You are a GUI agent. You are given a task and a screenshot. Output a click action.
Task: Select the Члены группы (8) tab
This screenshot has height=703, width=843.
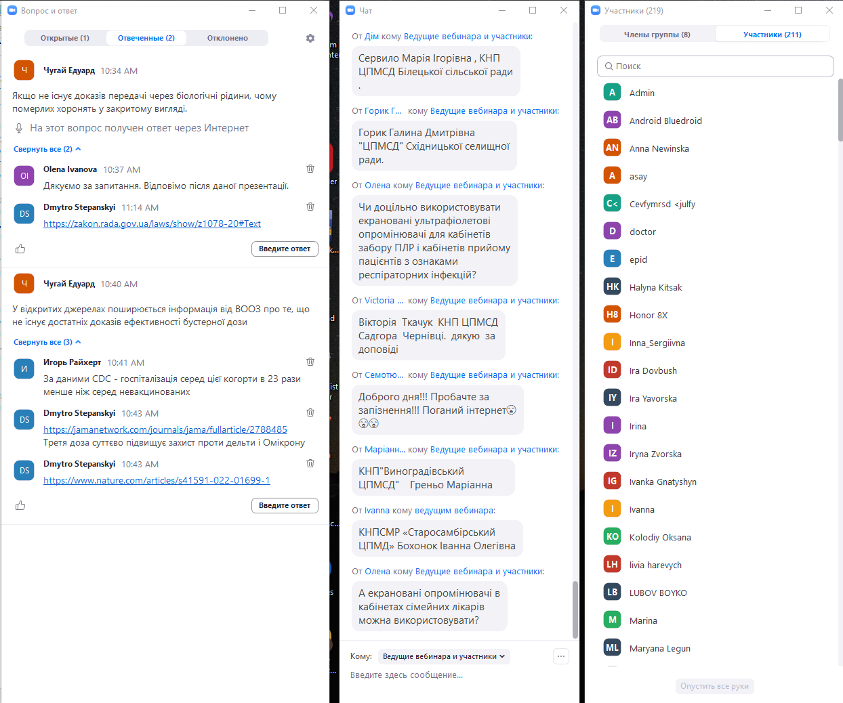tap(657, 35)
